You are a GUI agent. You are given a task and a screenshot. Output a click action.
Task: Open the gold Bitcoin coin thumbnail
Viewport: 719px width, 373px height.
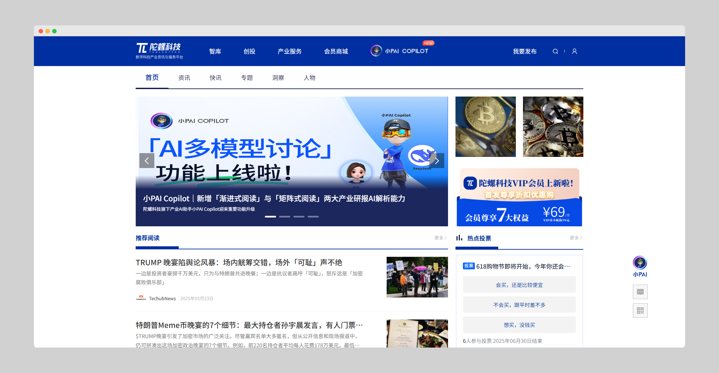click(x=485, y=127)
